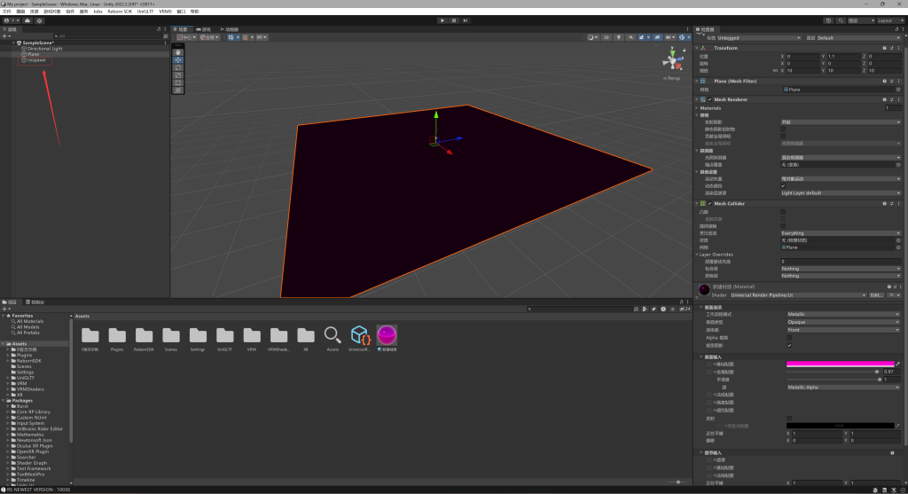This screenshot has height=494, width=908.
Task: Open the Untagged tag dropdown
Action: 760,38
